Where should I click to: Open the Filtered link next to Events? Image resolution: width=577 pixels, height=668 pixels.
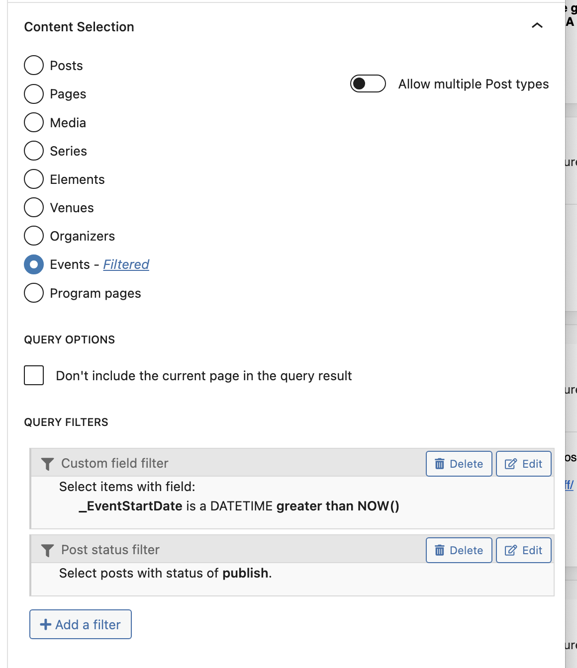tap(126, 264)
